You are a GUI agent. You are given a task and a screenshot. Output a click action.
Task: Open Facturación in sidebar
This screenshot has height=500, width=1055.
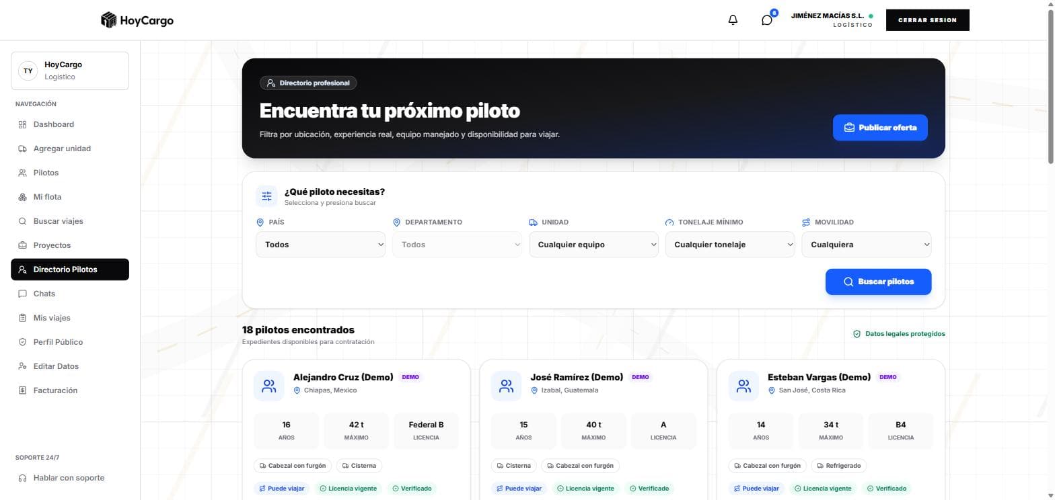click(70, 390)
